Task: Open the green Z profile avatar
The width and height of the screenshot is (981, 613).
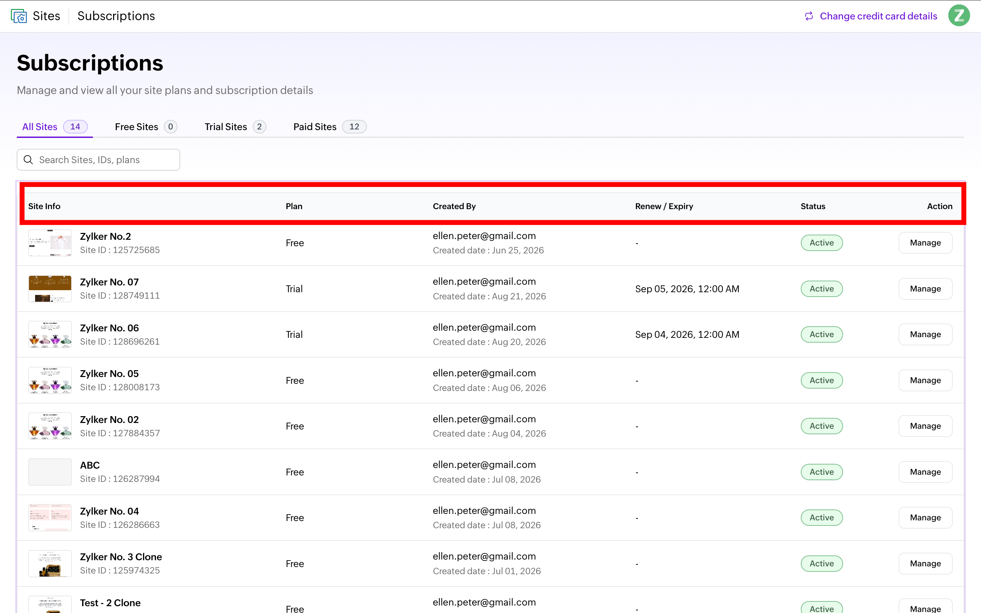Action: [x=959, y=16]
